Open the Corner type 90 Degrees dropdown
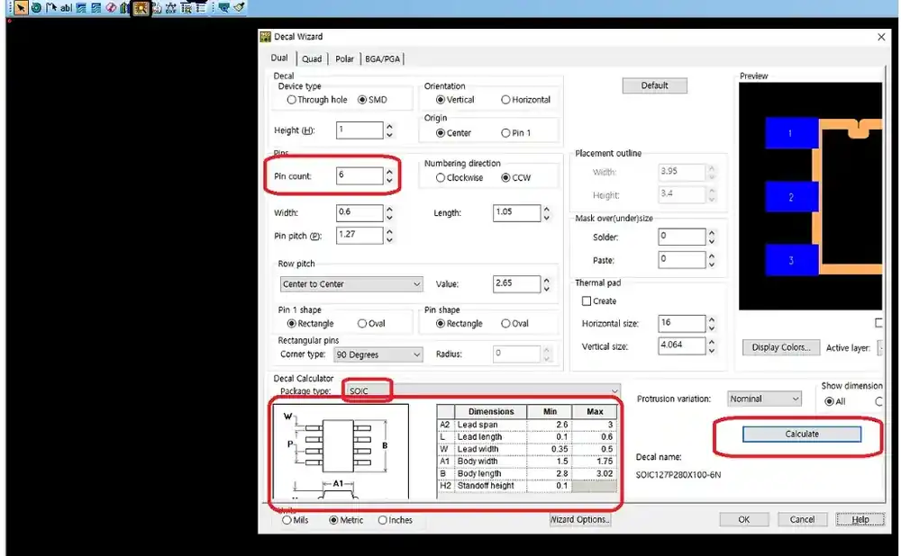The height and width of the screenshot is (556, 901). [378, 354]
